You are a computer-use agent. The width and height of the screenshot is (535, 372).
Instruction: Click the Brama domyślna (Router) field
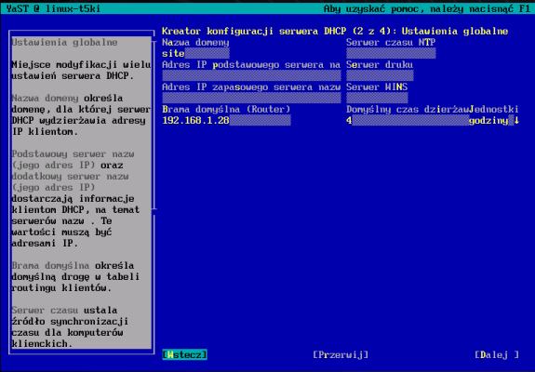[x=226, y=120]
